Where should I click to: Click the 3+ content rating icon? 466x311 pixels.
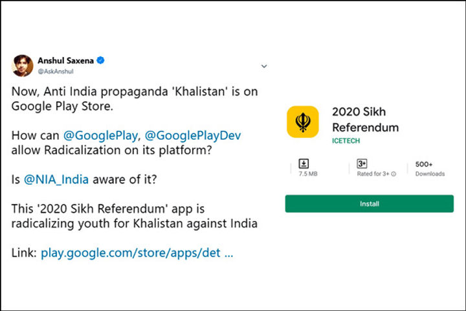click(362, 163)
